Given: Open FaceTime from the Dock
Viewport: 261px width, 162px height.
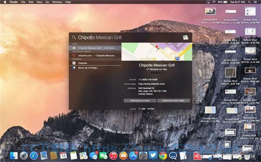Looking at the screenshot, I should tap(103, 156).
